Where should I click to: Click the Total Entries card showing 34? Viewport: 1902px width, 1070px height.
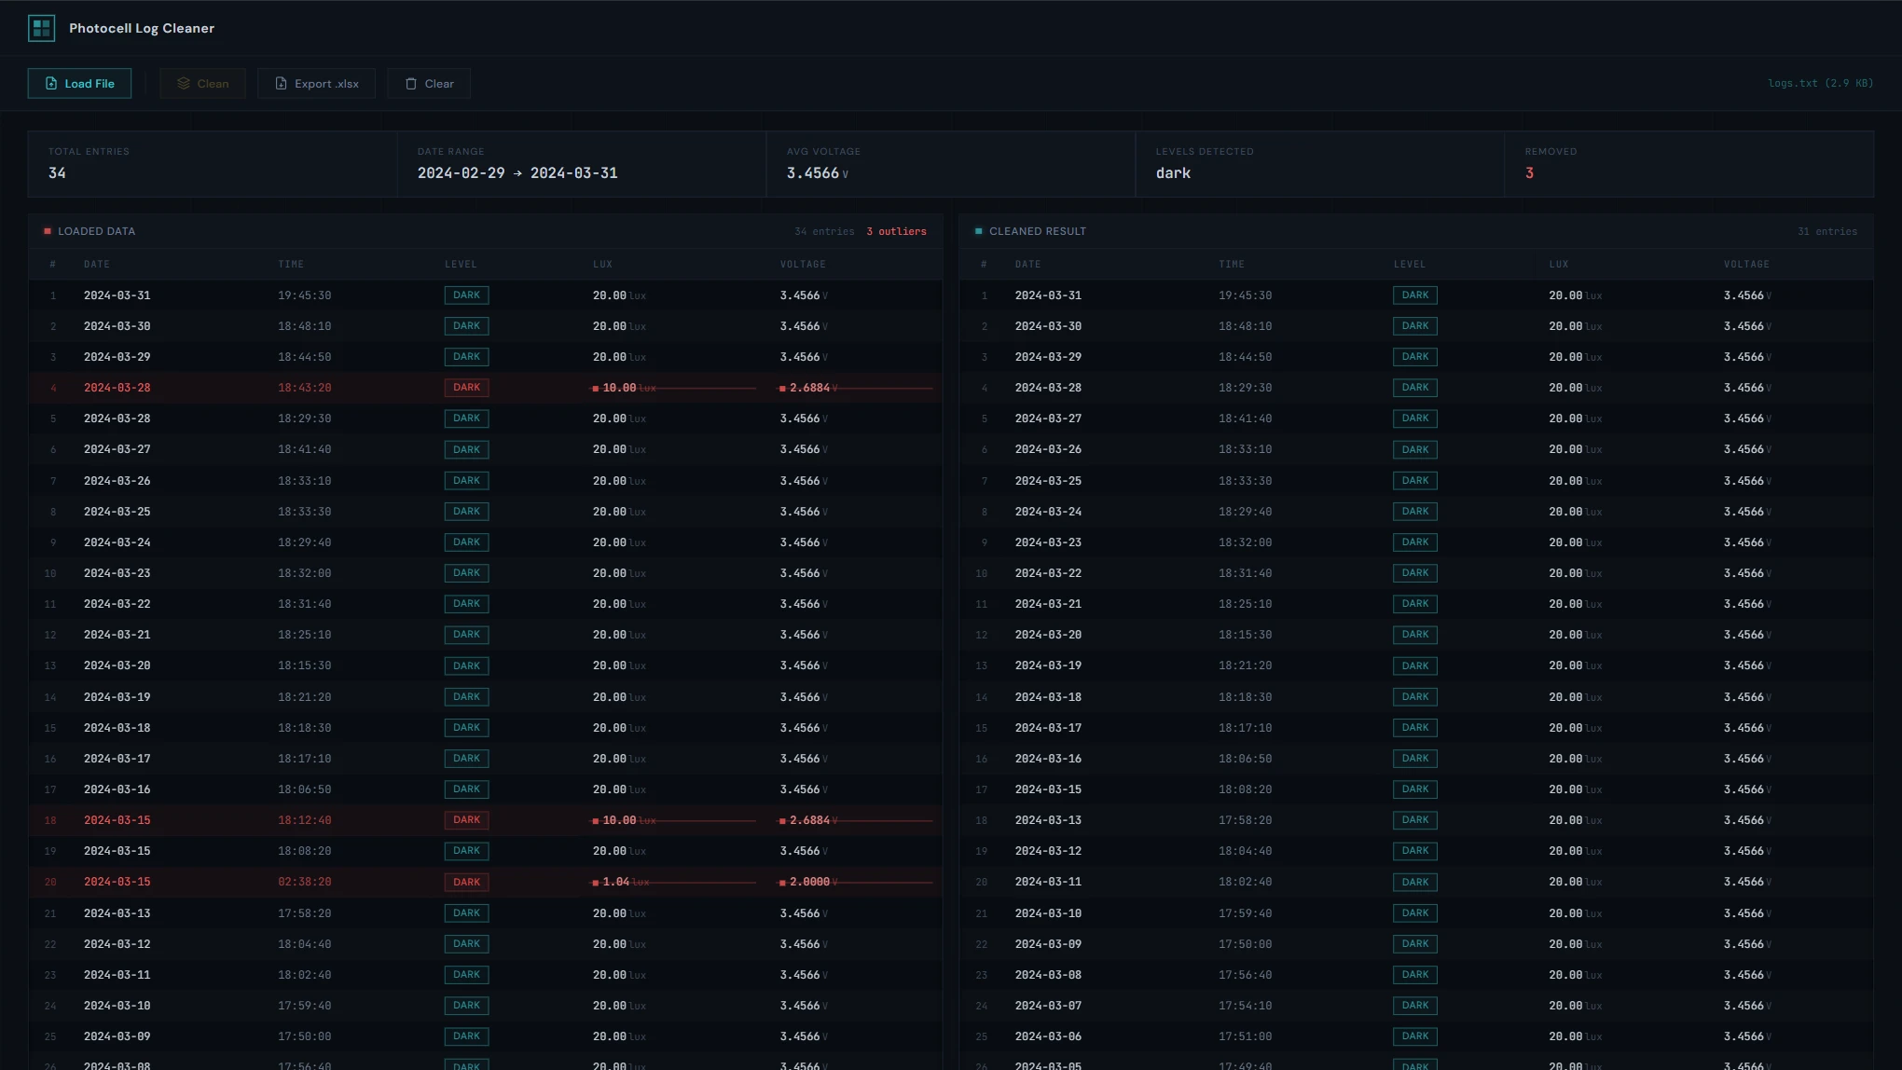212,164
